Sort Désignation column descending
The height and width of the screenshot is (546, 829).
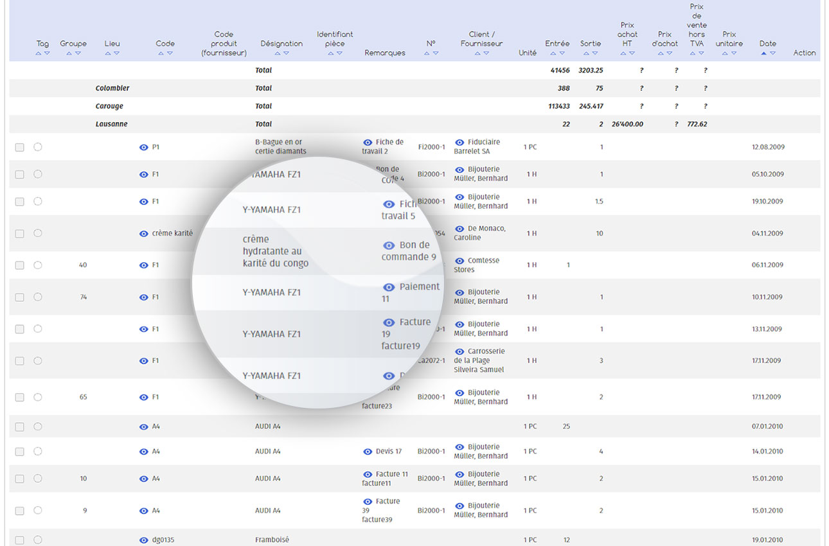pos(287,53)
